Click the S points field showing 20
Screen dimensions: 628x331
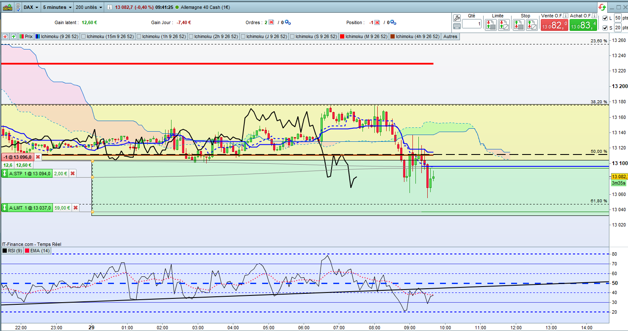pos(617,28)
